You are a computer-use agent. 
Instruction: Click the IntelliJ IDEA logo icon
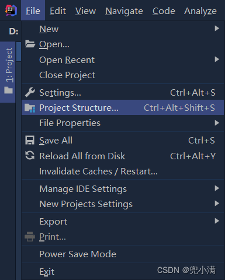11,10
